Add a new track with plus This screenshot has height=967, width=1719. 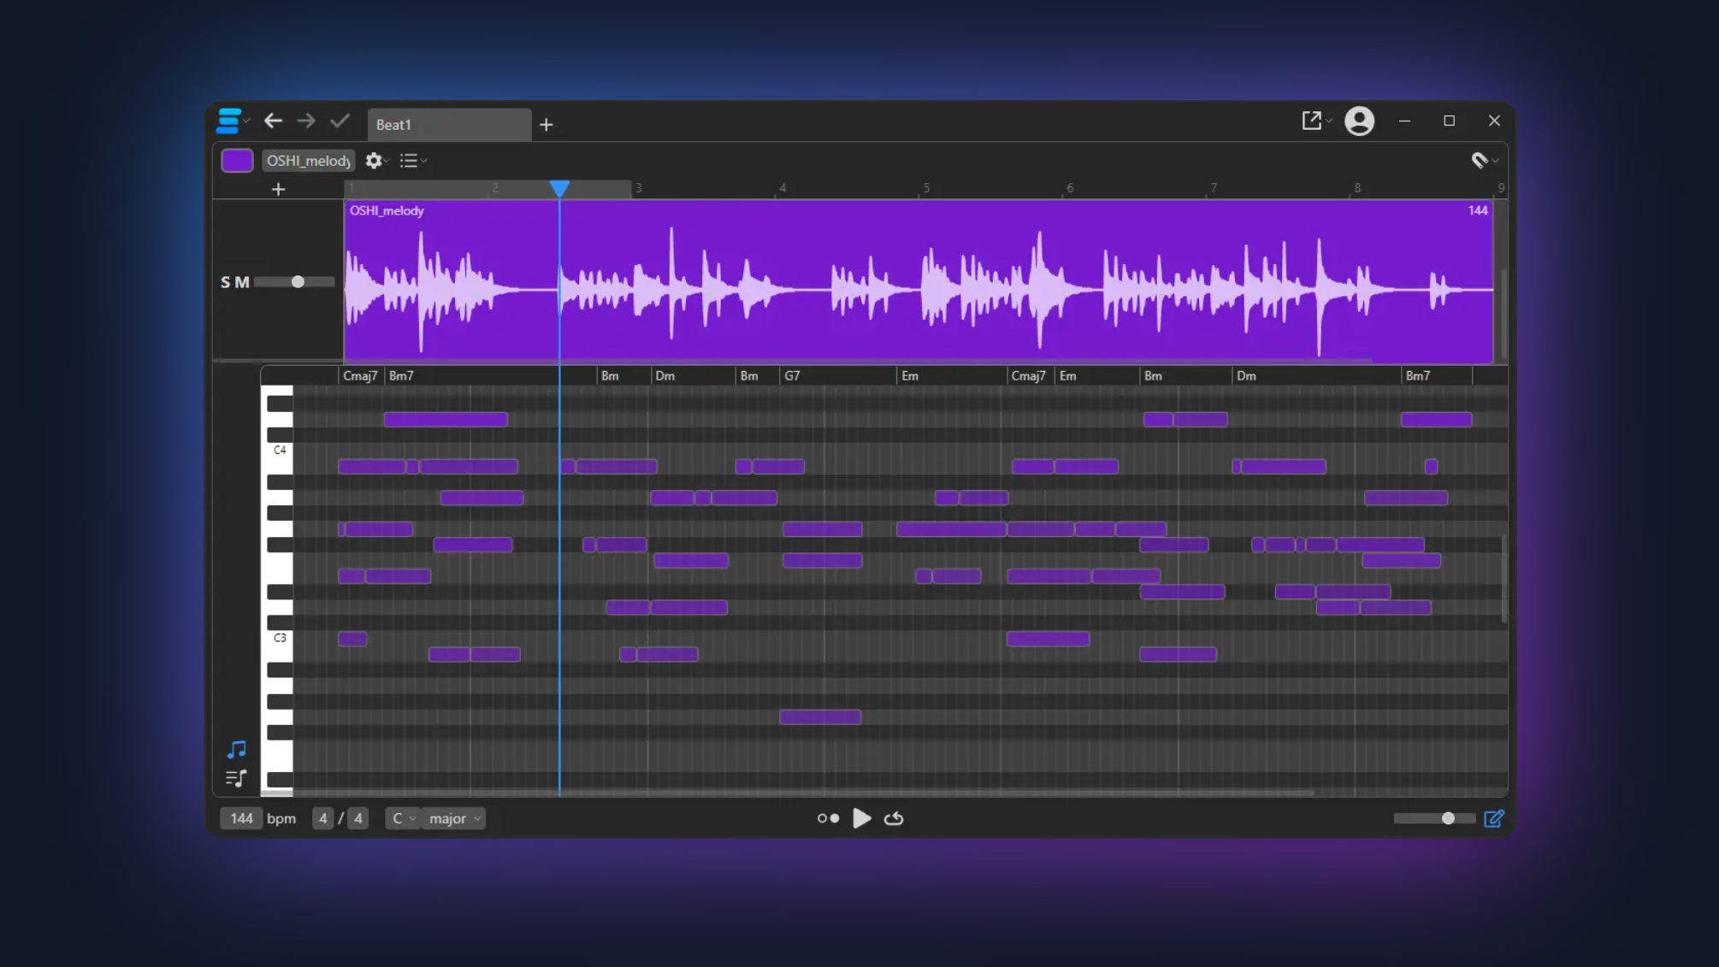coord(278,189)
